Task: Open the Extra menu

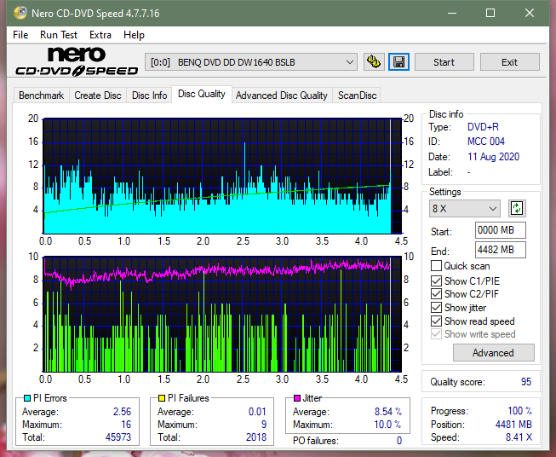Action: [100, 35]
